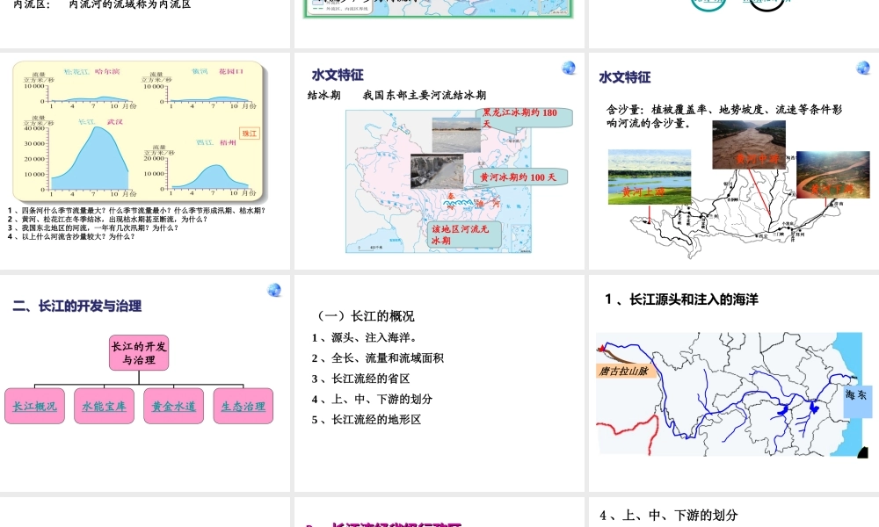Click the 黄河下游 river bend photo
The height and width of the screenshot is (527, 879).
click(x=833, y=174)
